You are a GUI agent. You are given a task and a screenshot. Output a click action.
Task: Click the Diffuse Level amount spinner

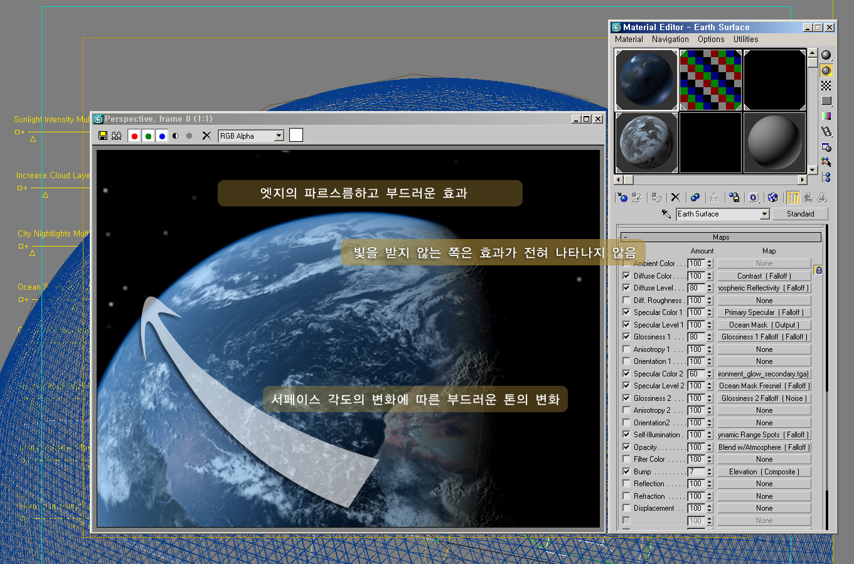click(x=710, y=288)
